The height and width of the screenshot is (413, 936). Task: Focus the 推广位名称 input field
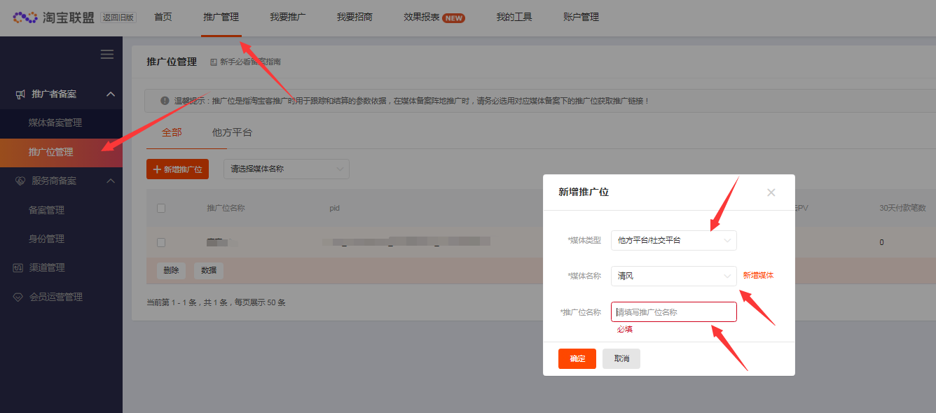coord(673,312)
